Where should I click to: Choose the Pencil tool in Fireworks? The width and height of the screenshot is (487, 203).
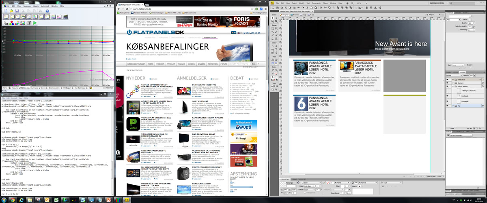click(x=272, y=35)
